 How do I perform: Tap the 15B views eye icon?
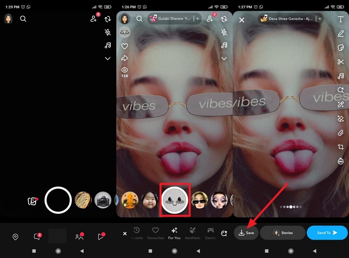click(x=125, y=72)
